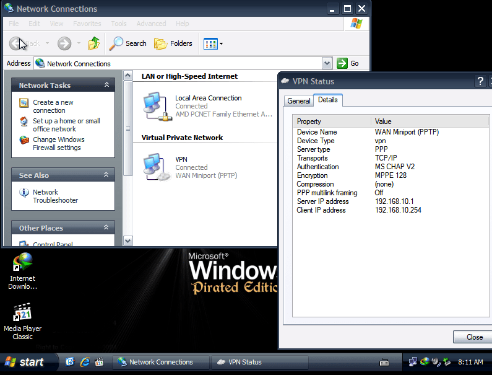Click the home network setup icon
Image resolution: width=492 pixels, height=375 pixels.
(24, 121)
